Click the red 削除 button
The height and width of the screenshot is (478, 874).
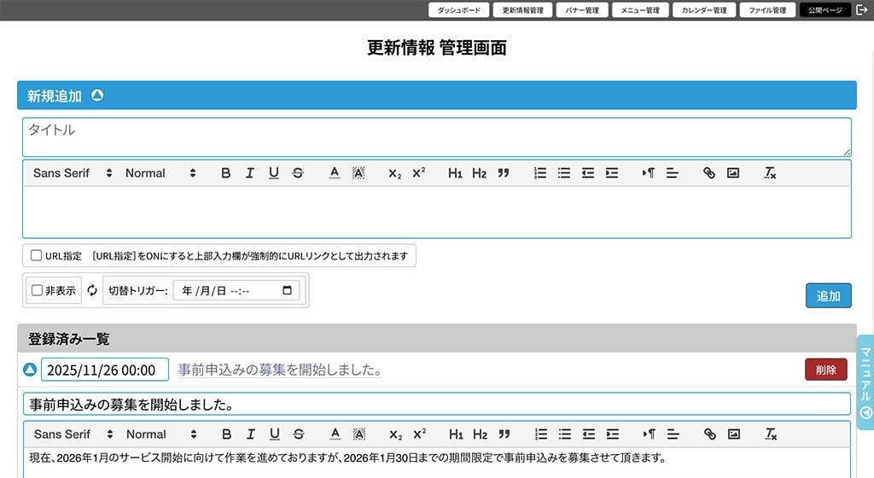pos(826,370)
